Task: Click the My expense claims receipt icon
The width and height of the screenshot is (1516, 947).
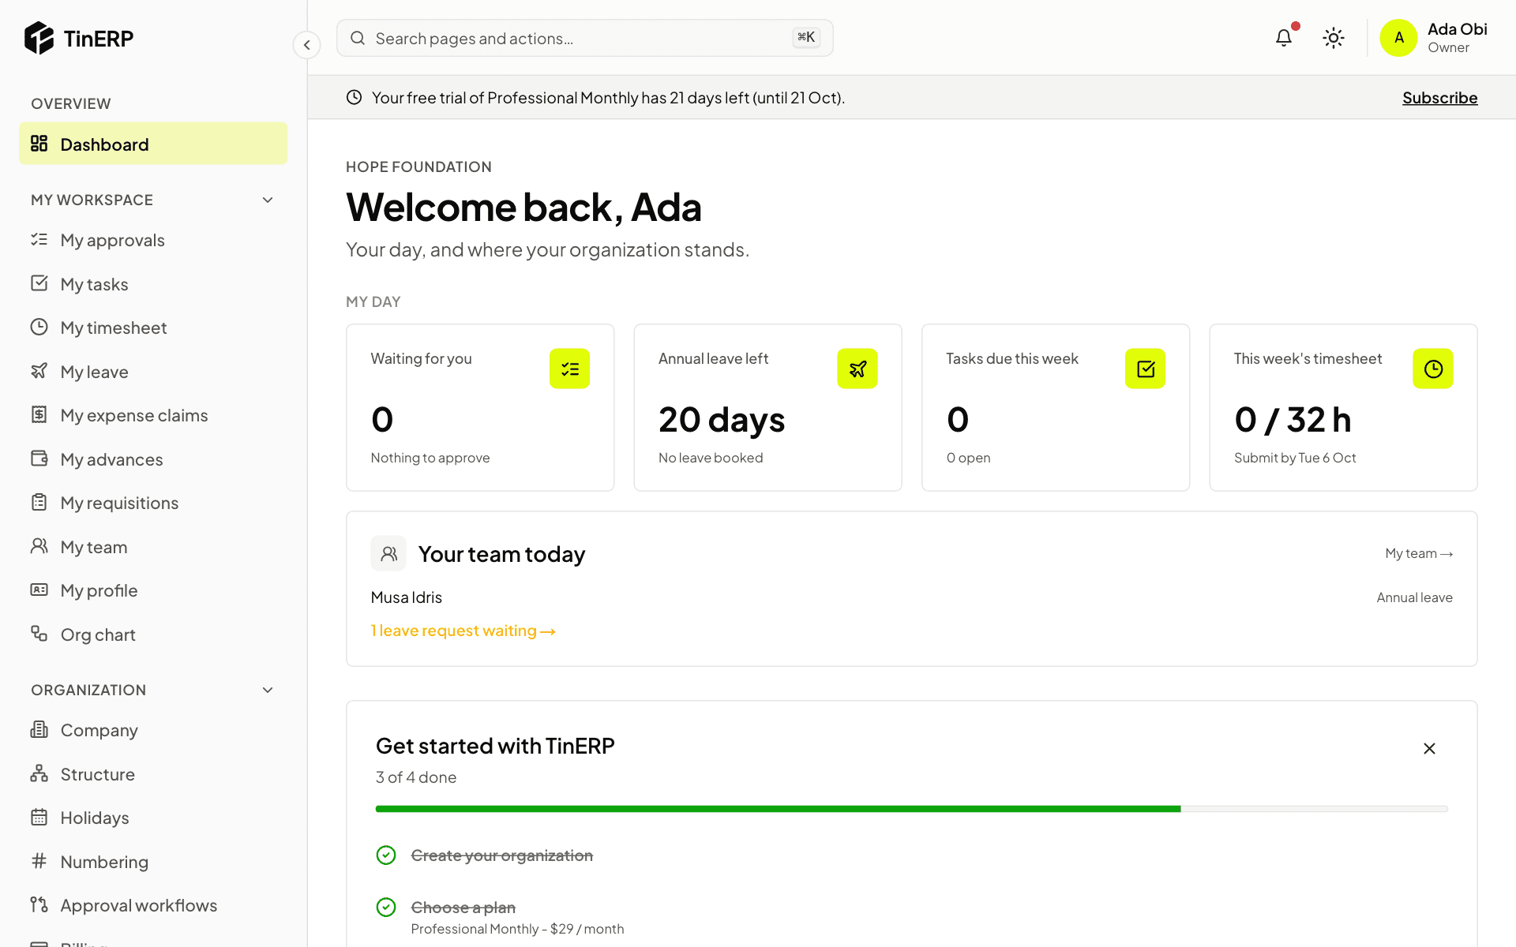Action: coord(39,414)
